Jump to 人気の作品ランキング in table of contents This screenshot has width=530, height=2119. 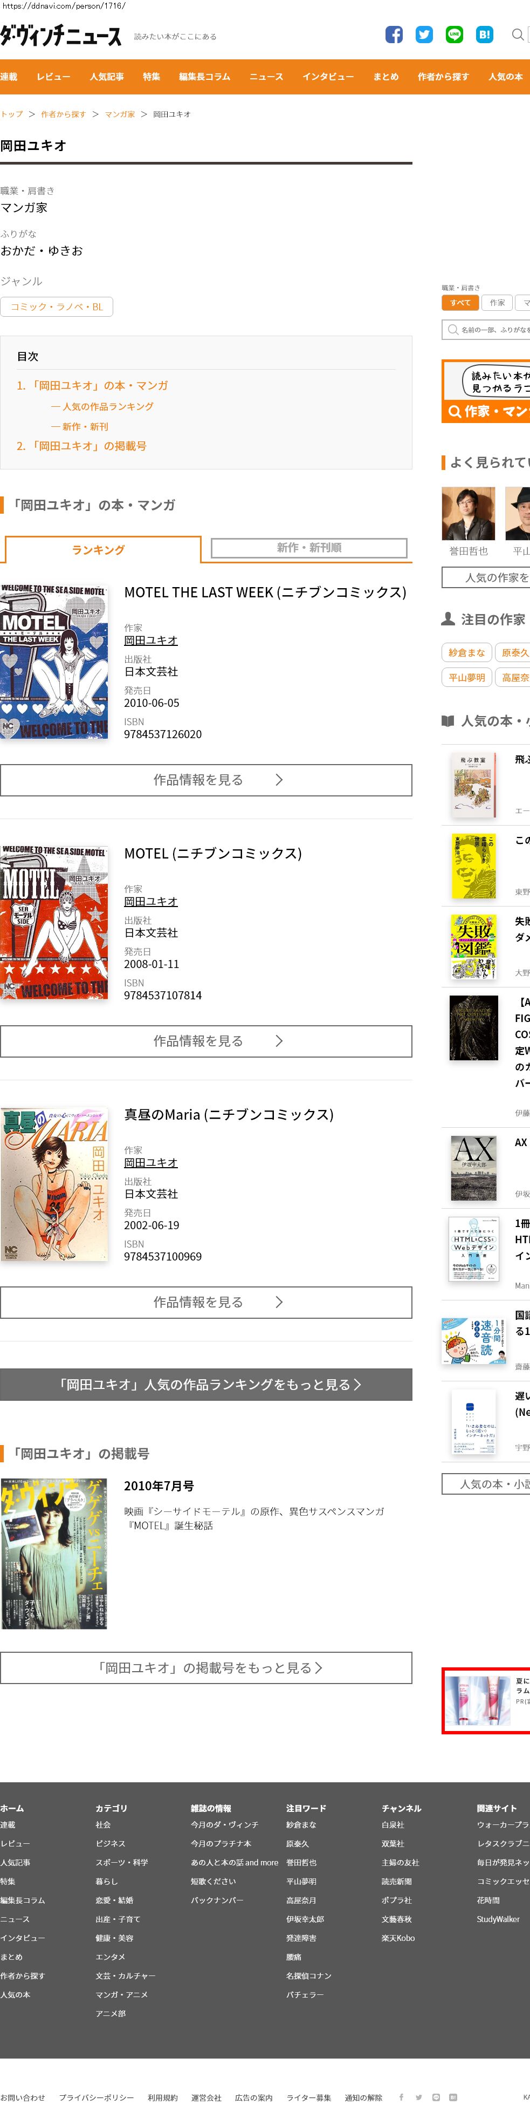coord(103,406)
